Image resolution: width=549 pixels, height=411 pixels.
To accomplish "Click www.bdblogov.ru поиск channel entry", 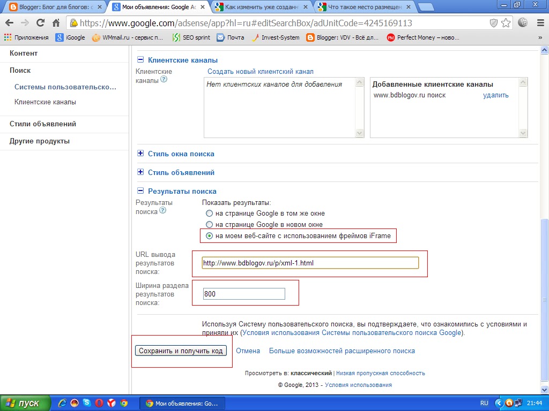I will [409, 95].
